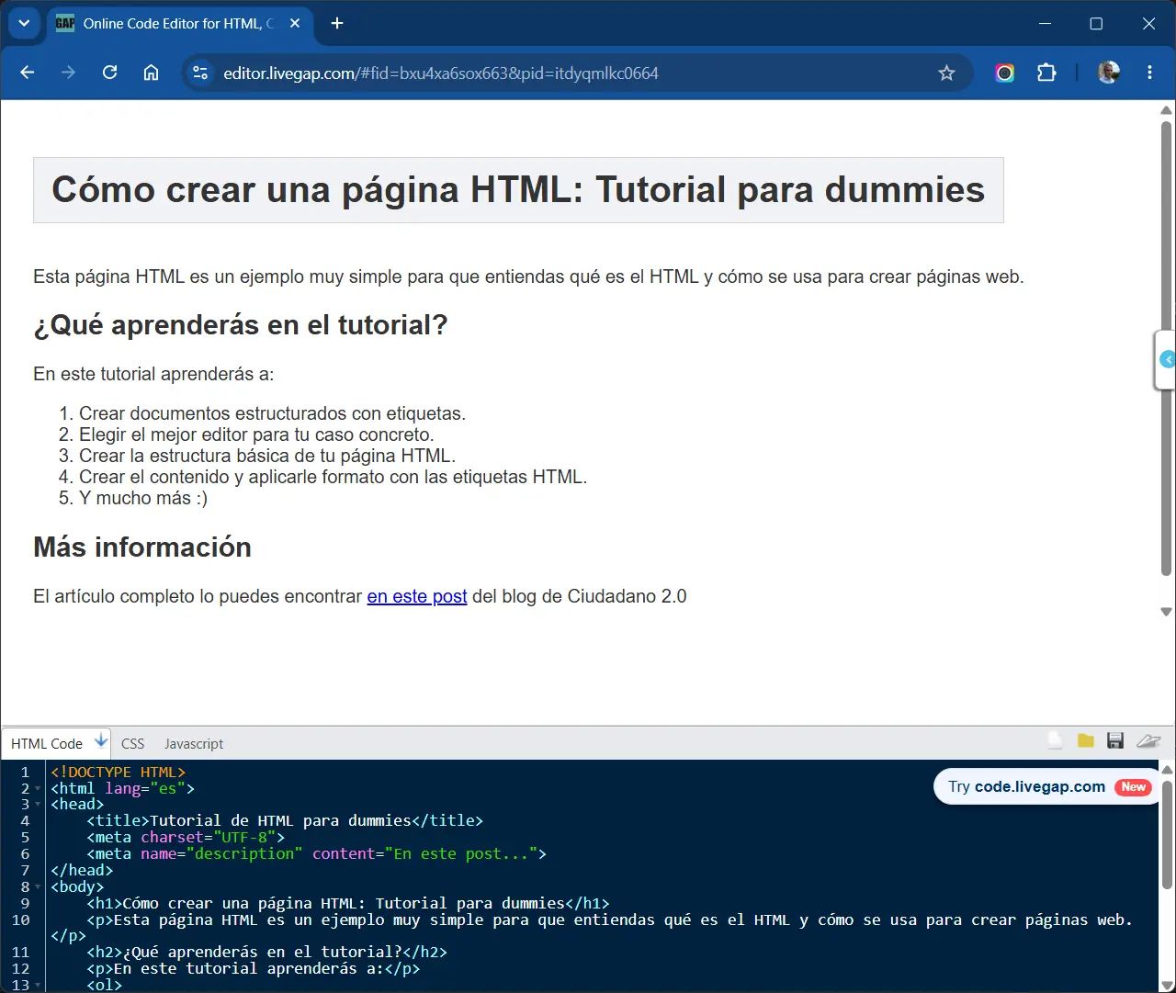1176x993 pixels.
Task: Click the preview scrollbar up arrow
Action: pyautogui.click(x=1166, y=110)
